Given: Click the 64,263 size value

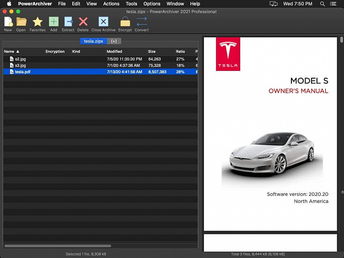Looking at the screenshot, I should pos(154,59).
